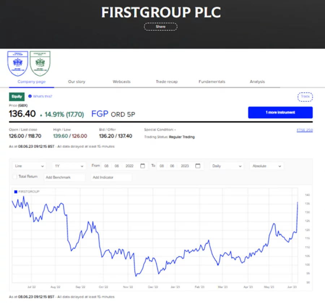This screenshot has width=325, height=303.
Task: Open the 1Y time range dropdown
Action: (69, 166)
